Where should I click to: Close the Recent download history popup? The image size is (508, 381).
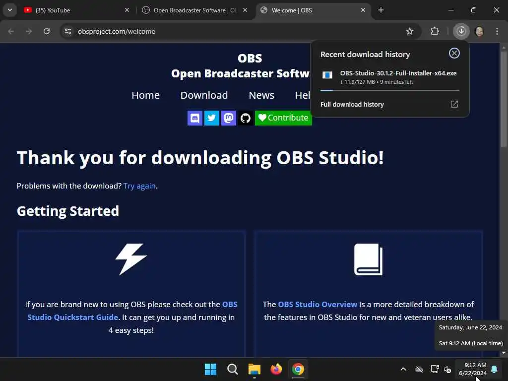(454, 53)
